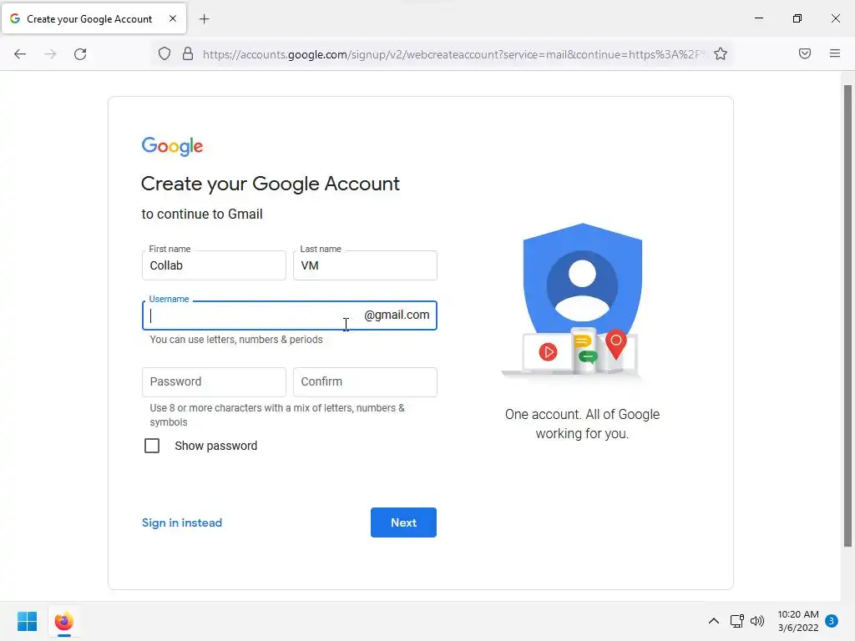Screen dimensions: 855x641
Task: Open the Windows Start menu
Action: tap(27, 621)
